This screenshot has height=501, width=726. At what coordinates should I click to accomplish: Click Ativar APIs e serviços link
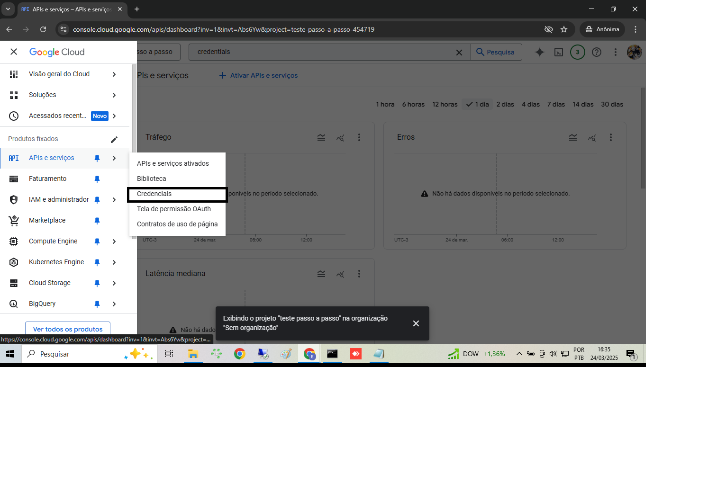pyautogui.click(x=259, y=76)
